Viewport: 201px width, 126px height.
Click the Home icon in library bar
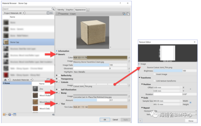tap(5, 80)
